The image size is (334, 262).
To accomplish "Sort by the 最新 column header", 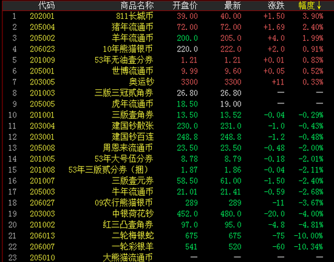I will pyautogui.click(x=233, y=5).
